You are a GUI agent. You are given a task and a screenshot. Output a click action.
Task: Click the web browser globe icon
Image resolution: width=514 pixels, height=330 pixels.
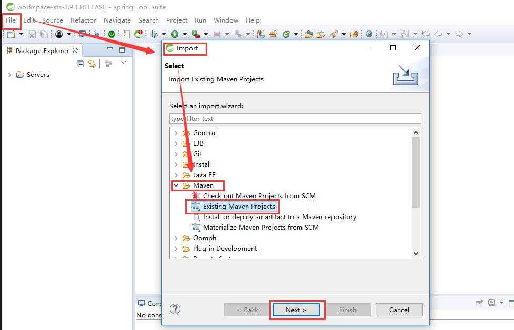click(x=369, y=34)
